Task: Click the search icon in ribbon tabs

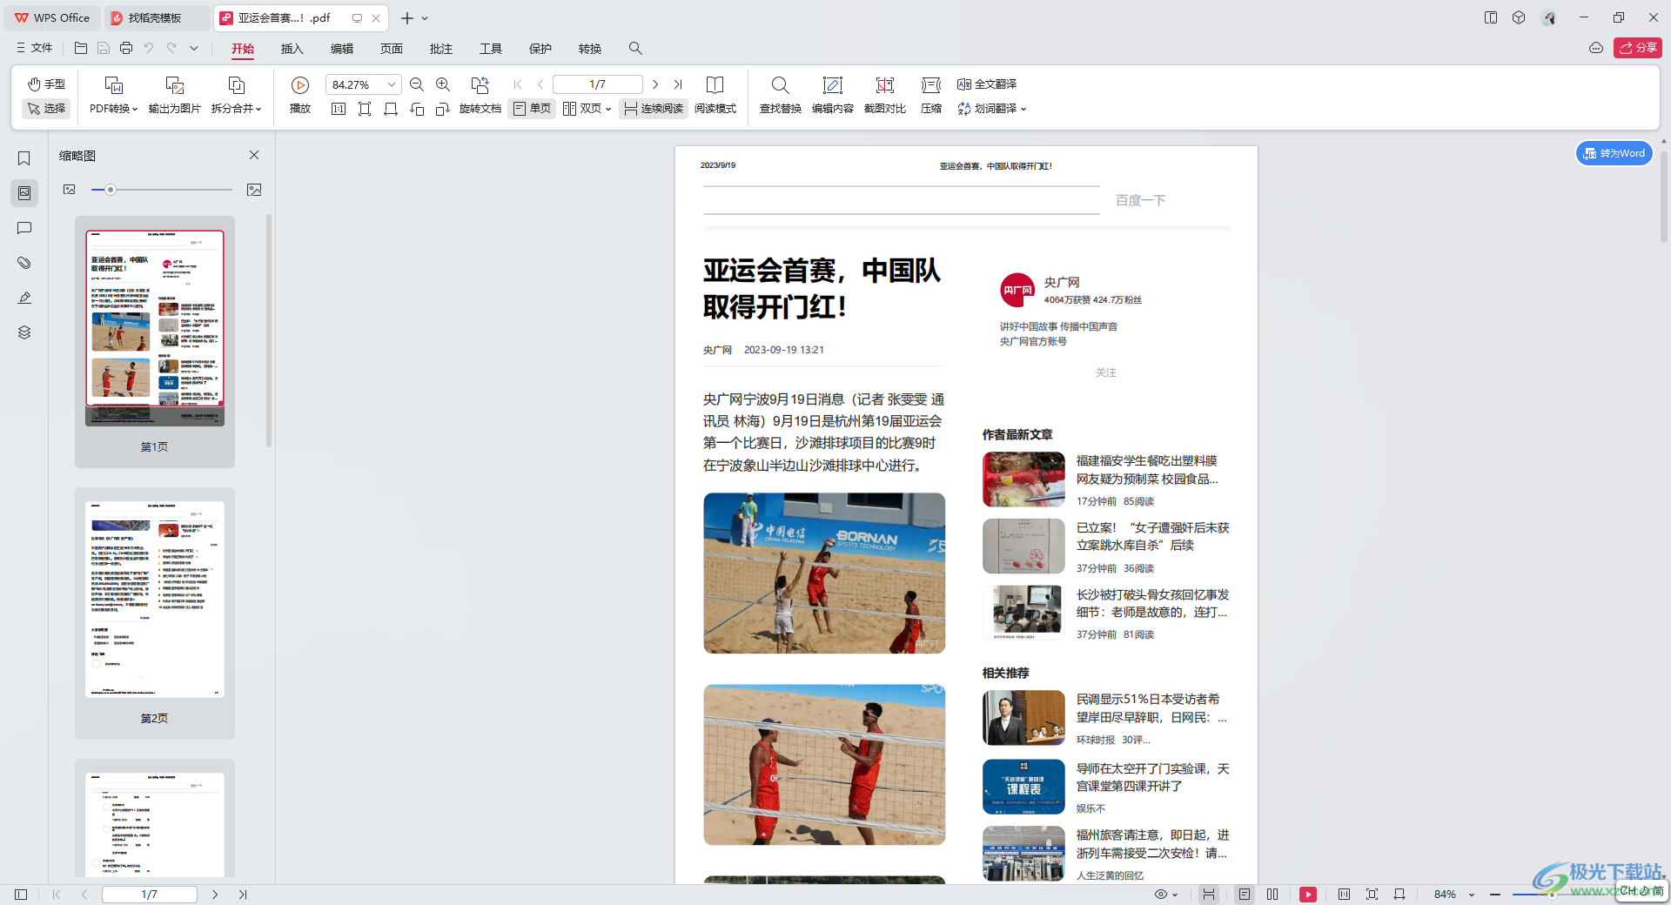Action: pyautogui.click(x=635, y=49)
